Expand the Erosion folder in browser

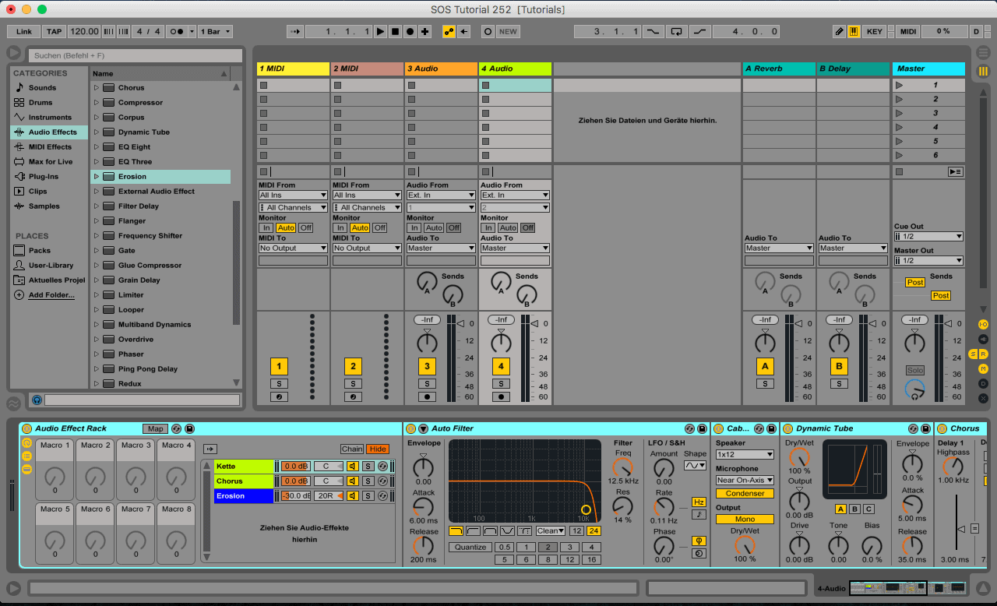97,177
